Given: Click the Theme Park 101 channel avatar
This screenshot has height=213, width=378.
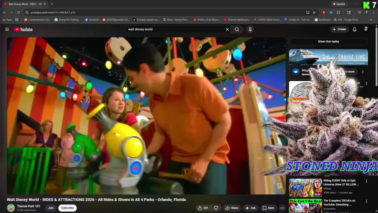Looking at the screenshot, I should pos(11,208).
